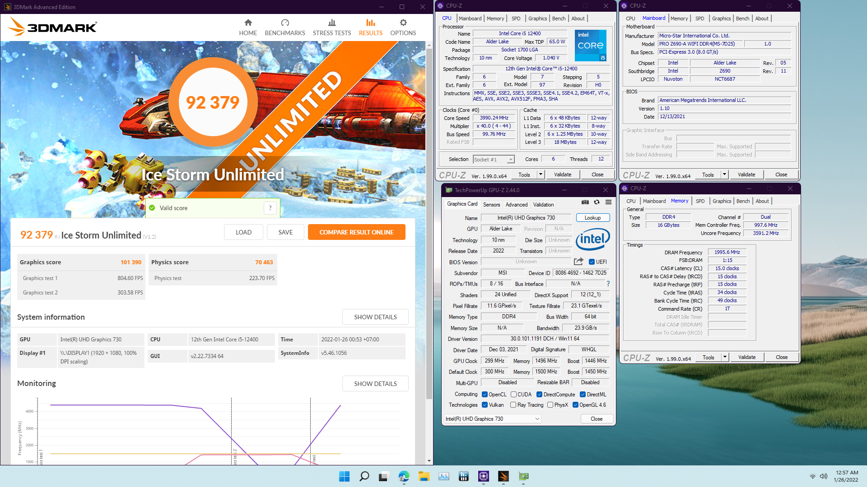867x487 pixels.
Task: Switch to the Advanced tab in GPU-Z
Action: pyautogui.click(x=516, y=205)
